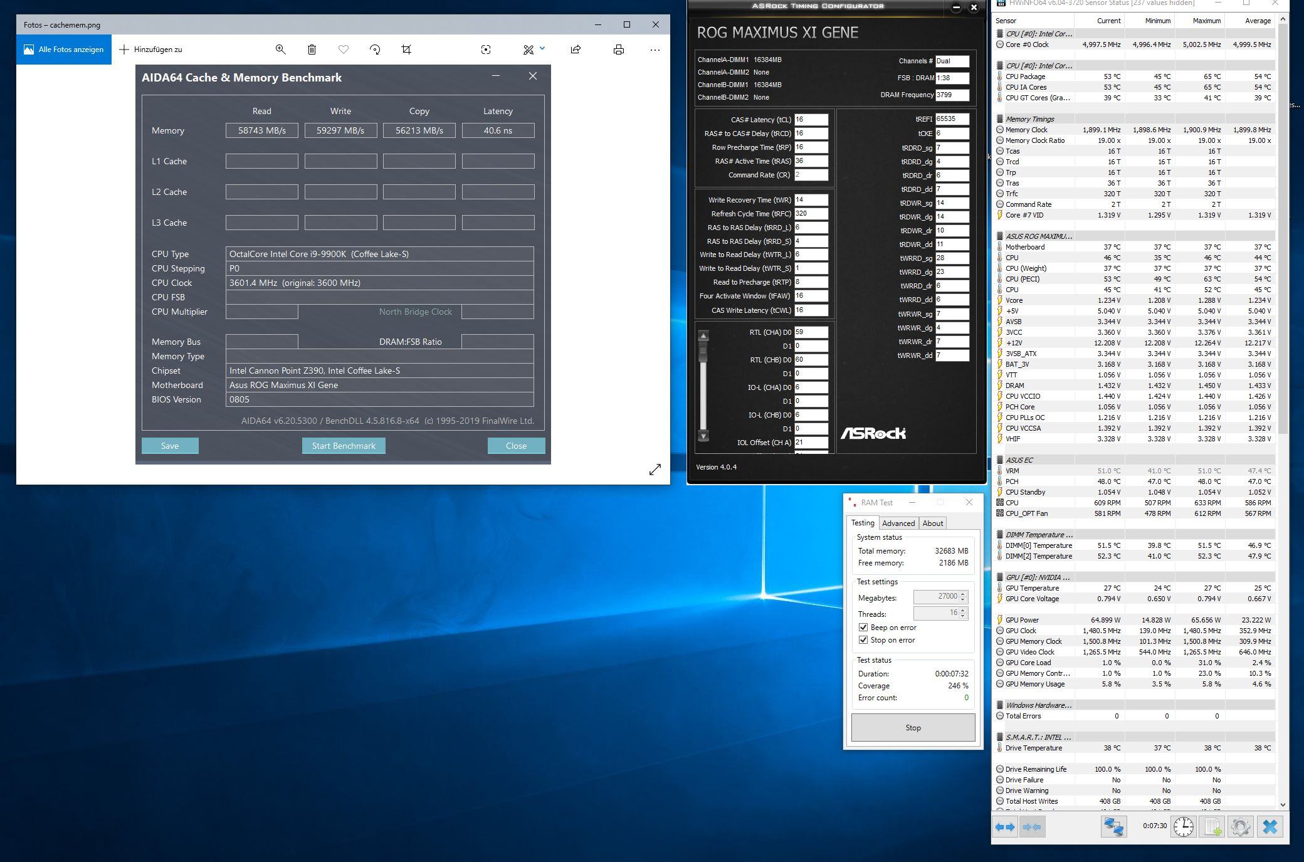This screenshot has height=862, width=1304.
Task: Click HWiNFO expand columns arrows icon
Action: pyautogui.click(x=1005, y=827)
